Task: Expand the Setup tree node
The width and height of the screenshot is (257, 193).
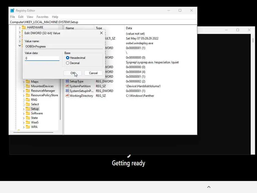Action: [x=24, y=109]
